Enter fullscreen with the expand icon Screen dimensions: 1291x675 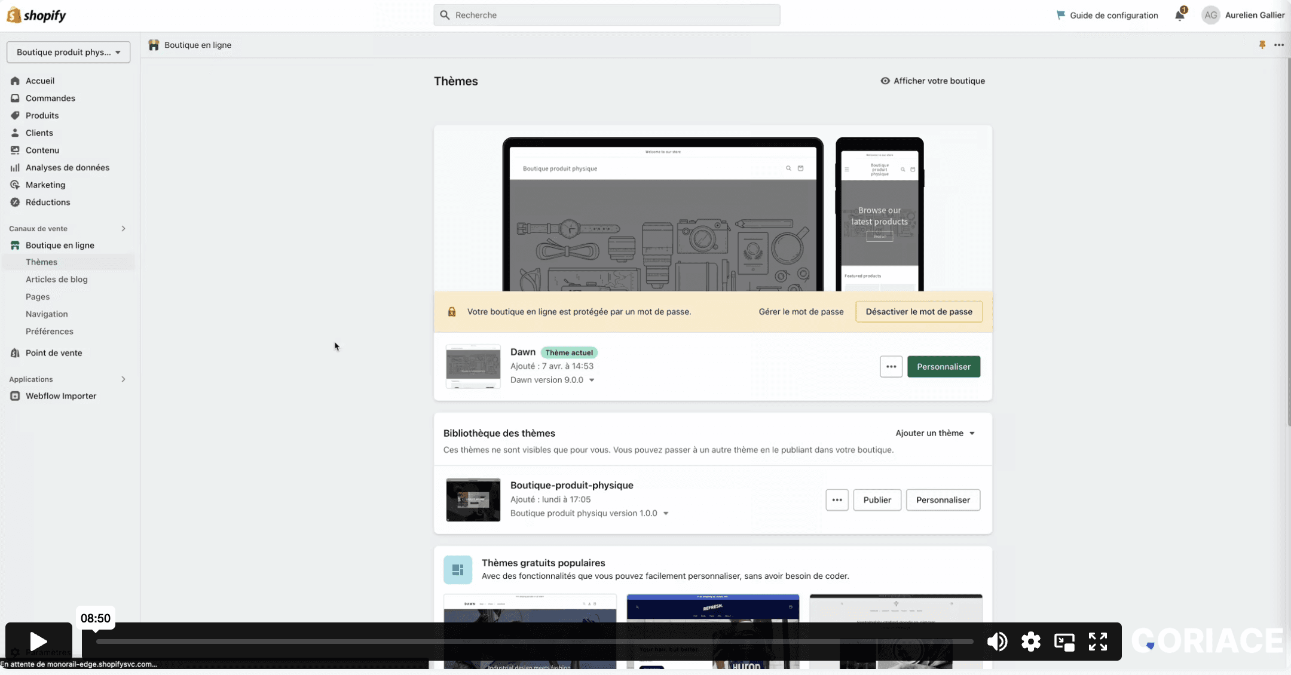[x=1097, y=642]
